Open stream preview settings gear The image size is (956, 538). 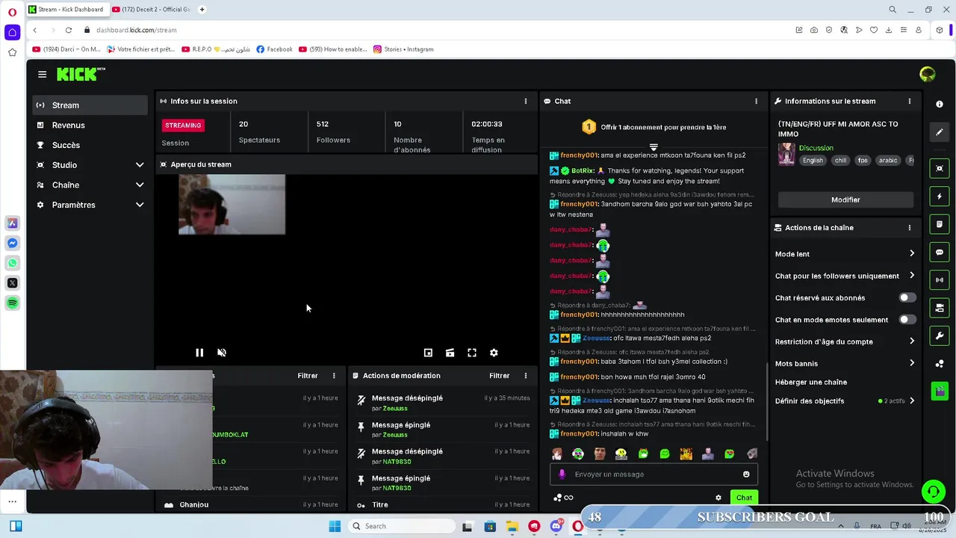(x=494, y=353)
